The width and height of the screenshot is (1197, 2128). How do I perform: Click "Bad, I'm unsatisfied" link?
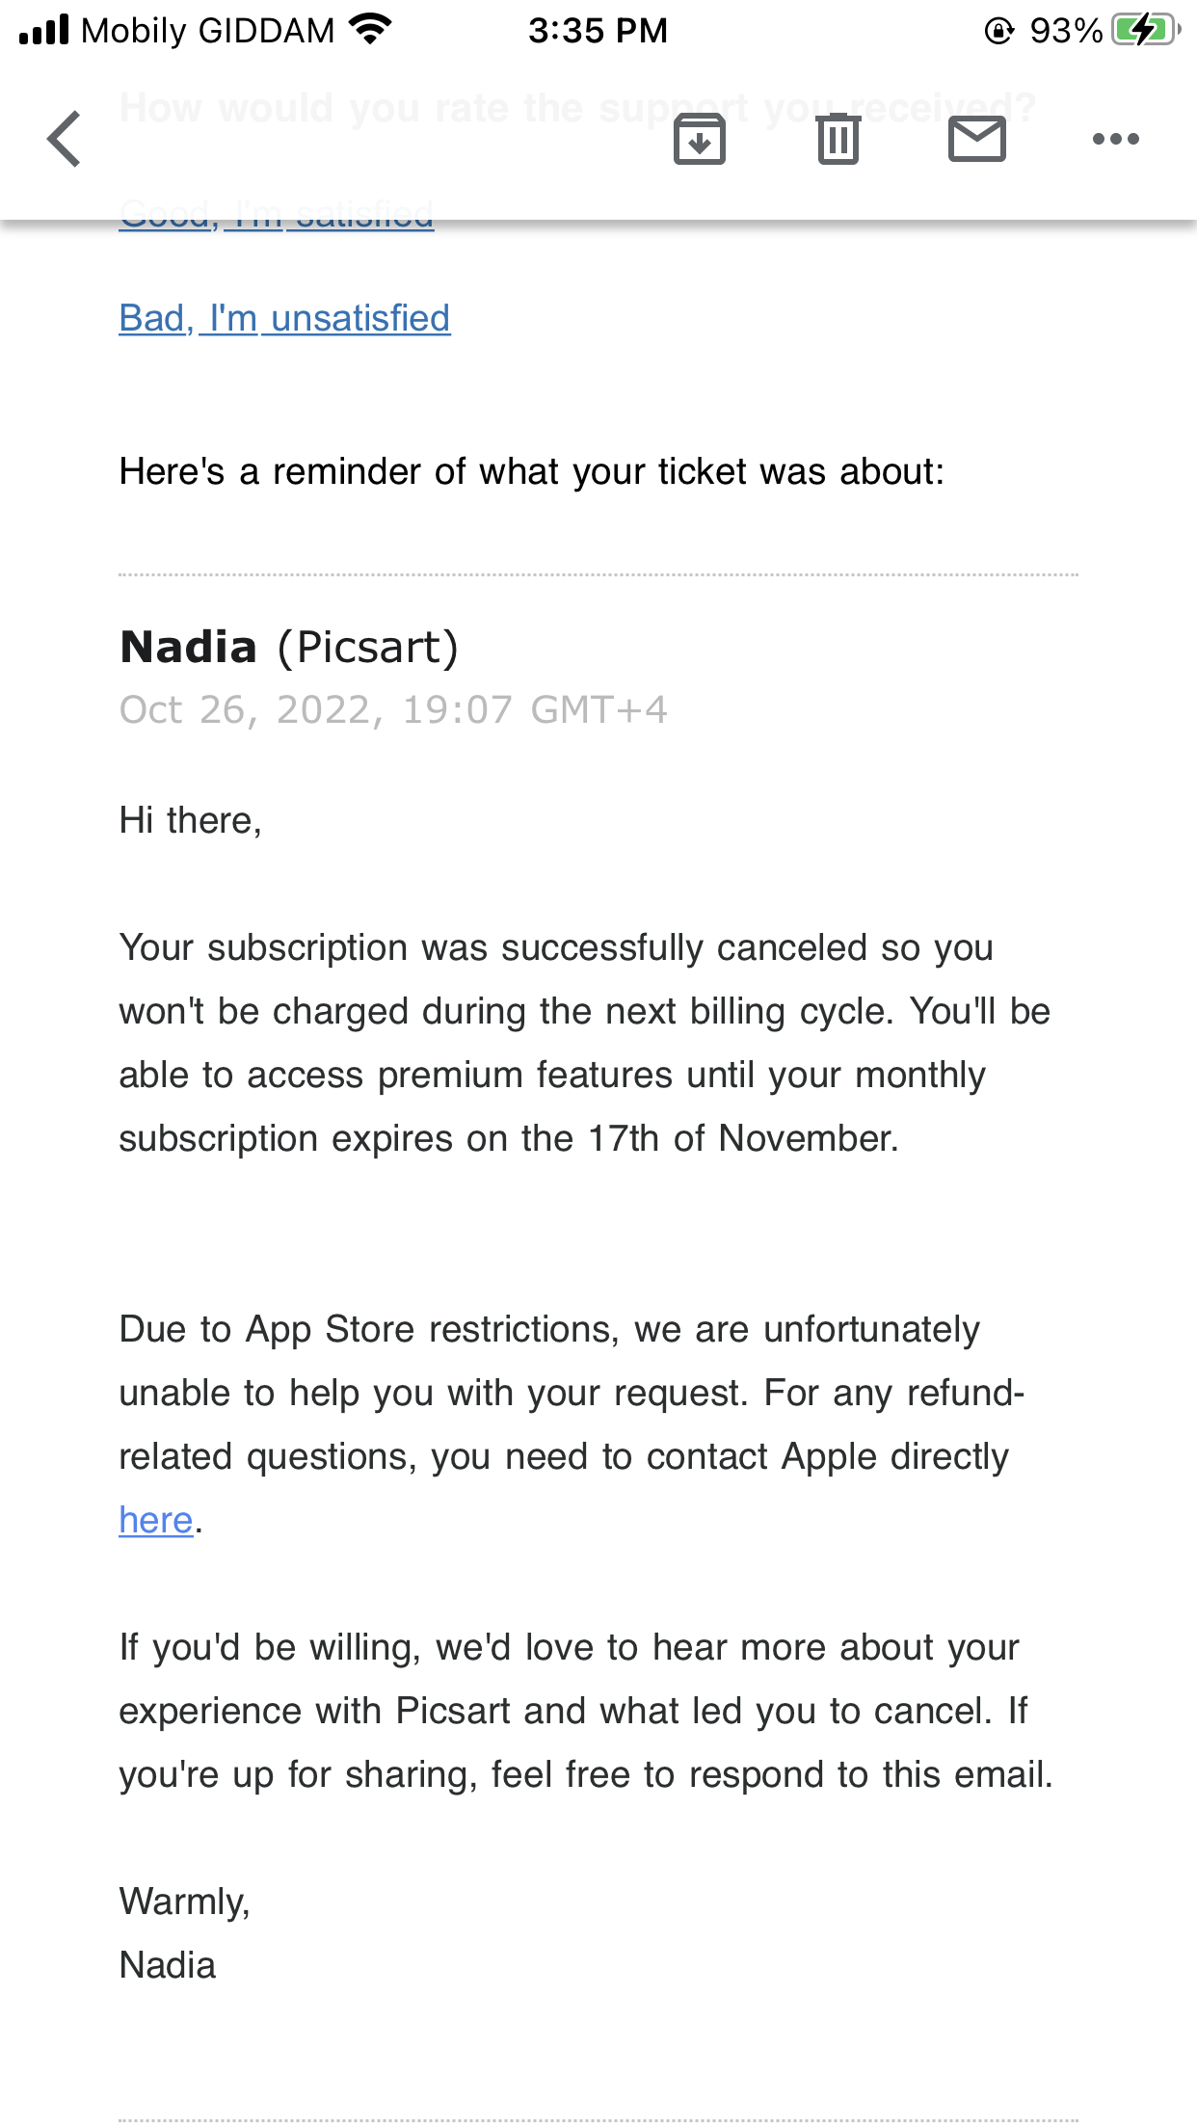click(x=284, y=318)
